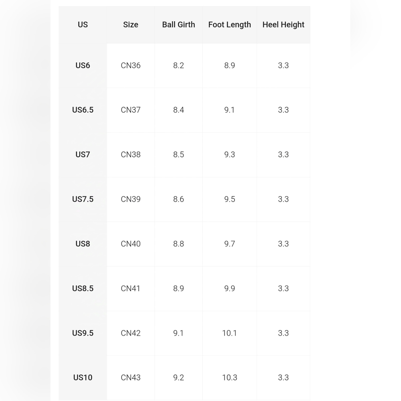Image resolution: width=401 pixels, height=401 pixels.
Task: Select the US6.5 row label
Action: (x=83, y=110)
